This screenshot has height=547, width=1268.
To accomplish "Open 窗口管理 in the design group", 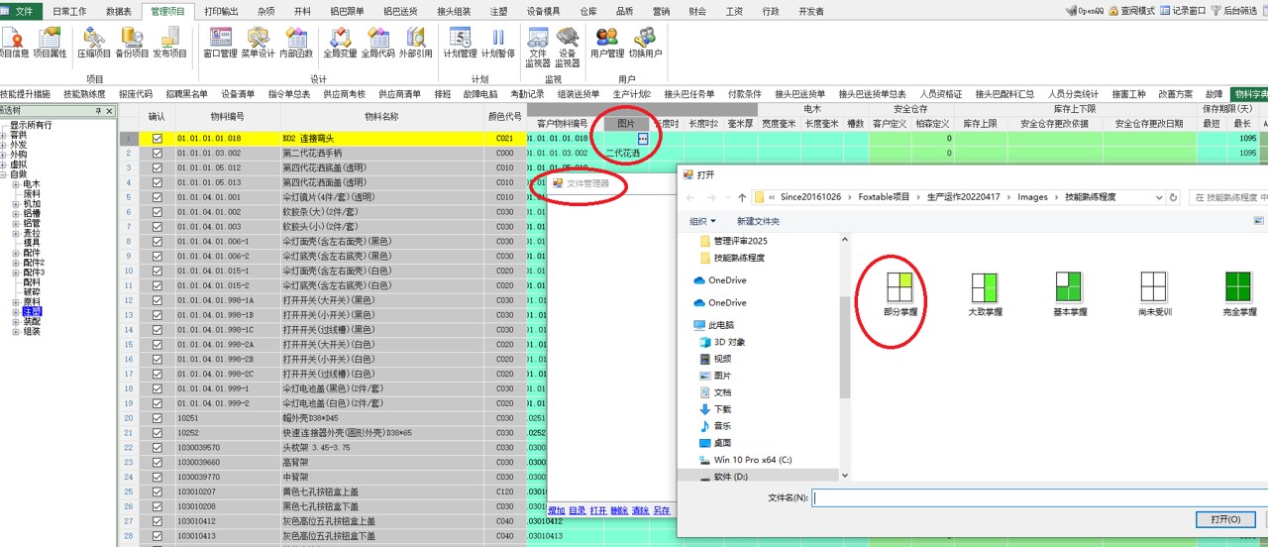I will coord(220,42).
